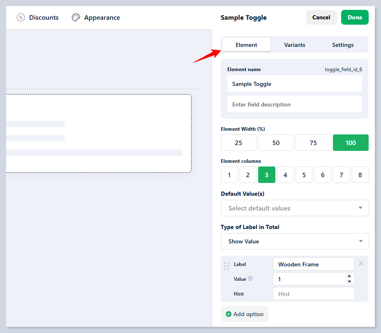The image size is (381, 333).
Task: Select 5 Element columns
Action: (x=304, y=175)
